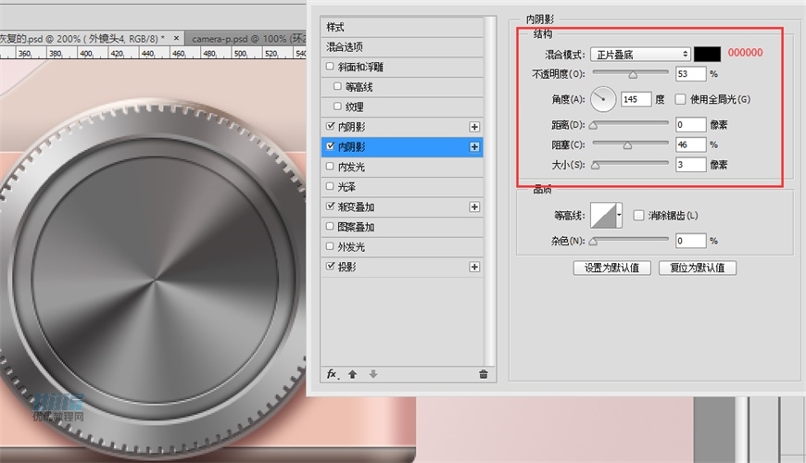Open the 混合模式 正片叠底 dropdown
Screen dimensions: 806x463
(640, 54)
